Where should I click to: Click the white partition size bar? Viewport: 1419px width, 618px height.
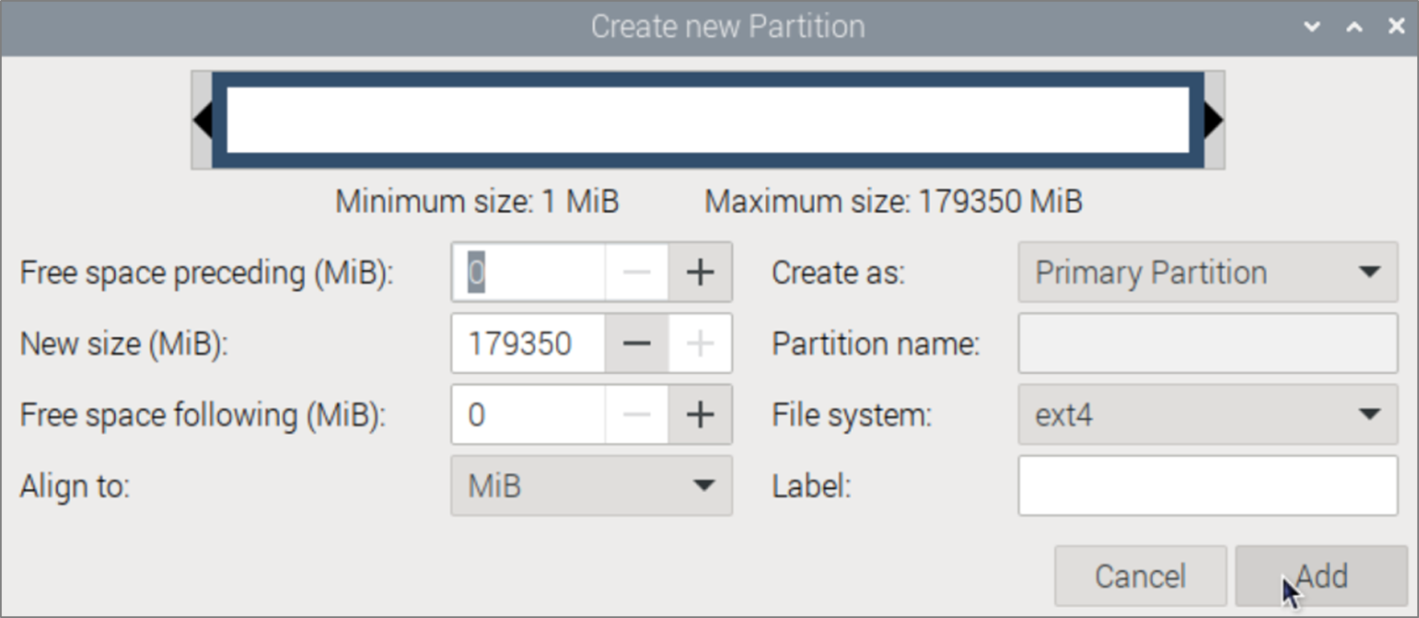click(708, 120)
